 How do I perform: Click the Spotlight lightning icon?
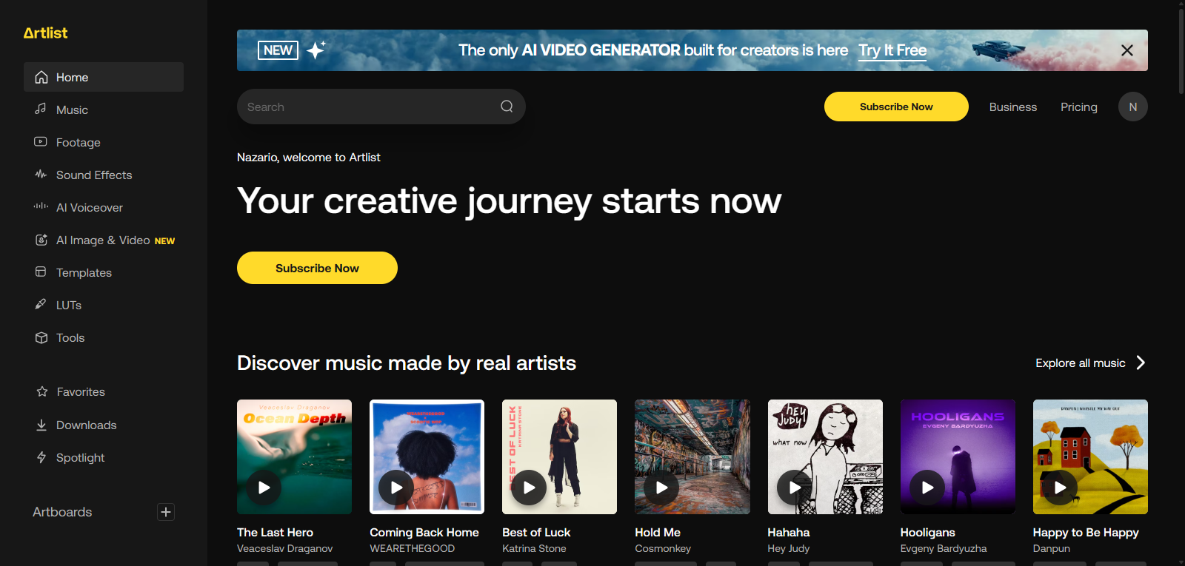[x=41, y=457]
